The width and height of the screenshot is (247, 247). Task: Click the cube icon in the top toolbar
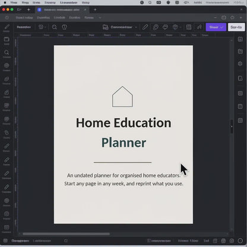[x=175, y=27]
